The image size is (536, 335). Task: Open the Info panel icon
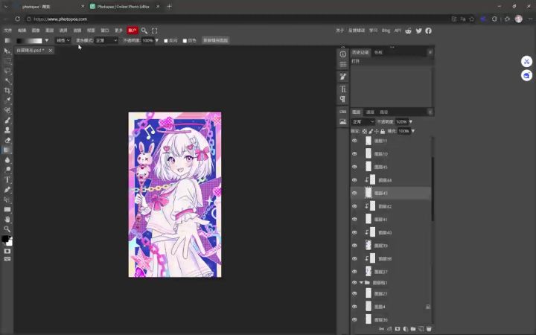coord(343,54)
